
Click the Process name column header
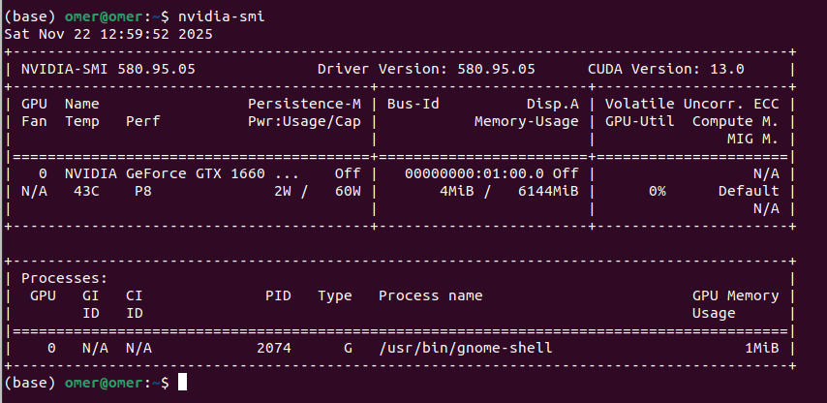pos(430,295)
